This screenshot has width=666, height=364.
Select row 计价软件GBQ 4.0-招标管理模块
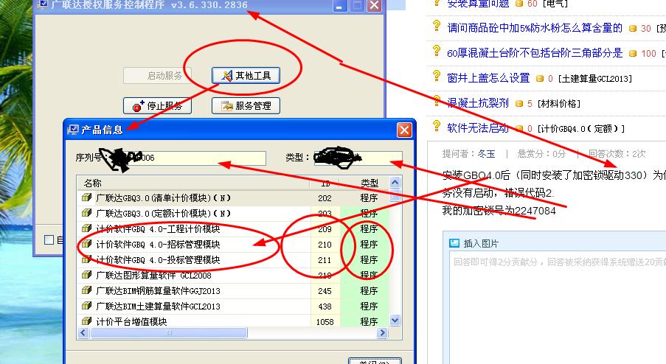click(x=234, y=245)
